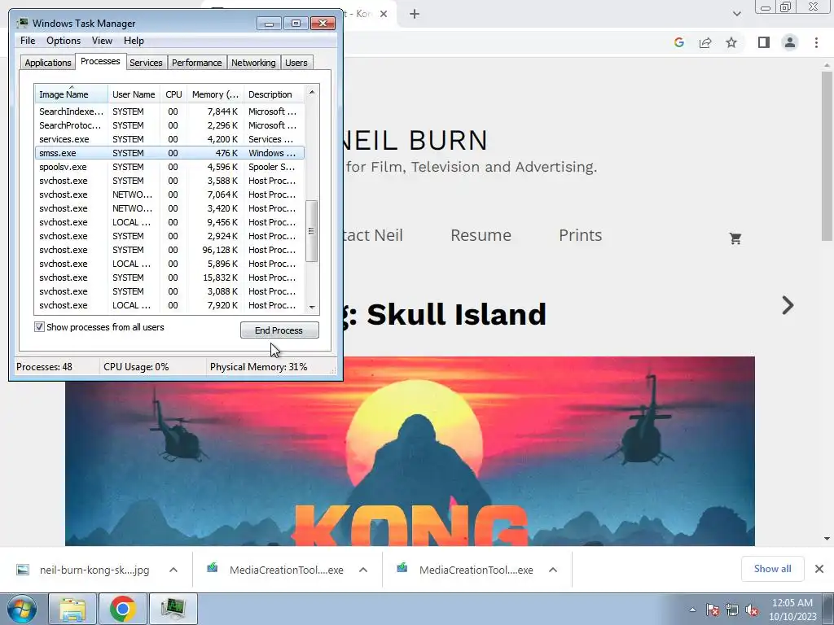Screen dimensions: 834x625
Task: Show hidden system tray icons
Action: coord(692,610)
